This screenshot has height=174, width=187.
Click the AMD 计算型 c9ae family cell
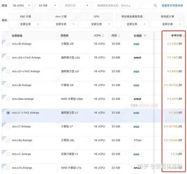coord(72,99)
